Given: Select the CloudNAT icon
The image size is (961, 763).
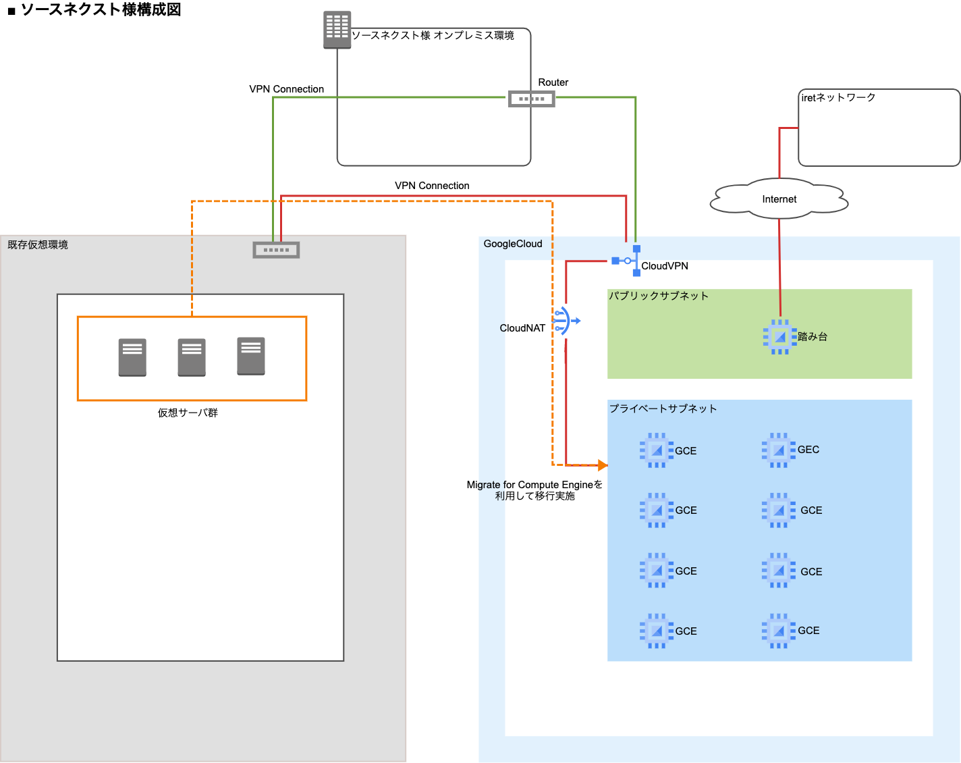Looking at the screenshot, I should coord(566,321).
